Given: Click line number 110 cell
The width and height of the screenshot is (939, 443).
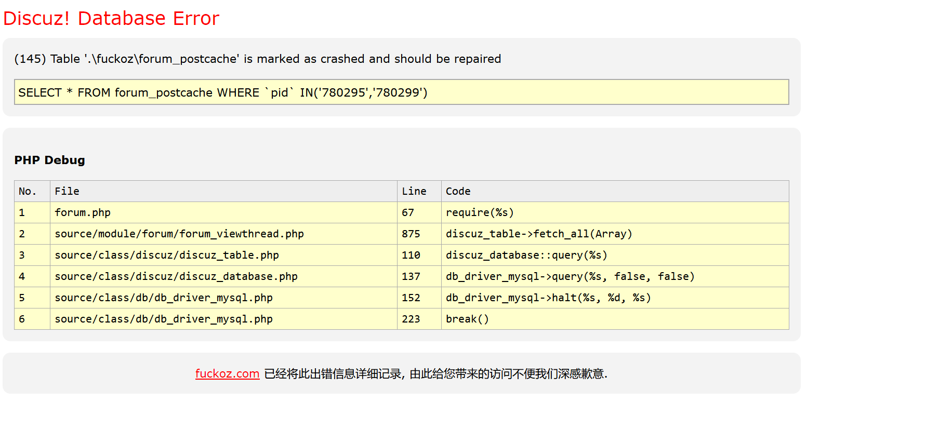Looking at the screenshot, I should [x=419, y=255].
